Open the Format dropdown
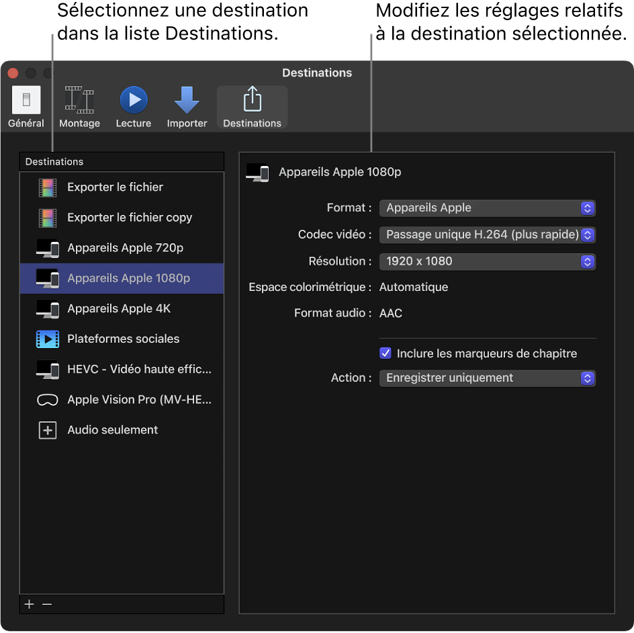This screenshot has width=634, height=633. click(x=488, y=208)
